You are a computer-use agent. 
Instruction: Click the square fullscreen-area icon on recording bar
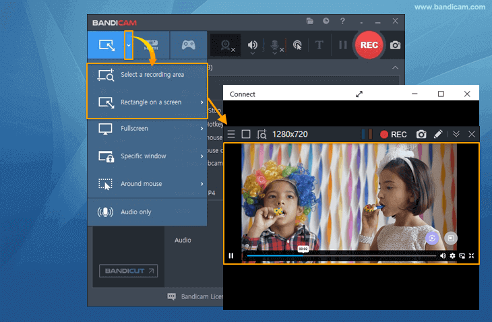(x=246, y=134)
